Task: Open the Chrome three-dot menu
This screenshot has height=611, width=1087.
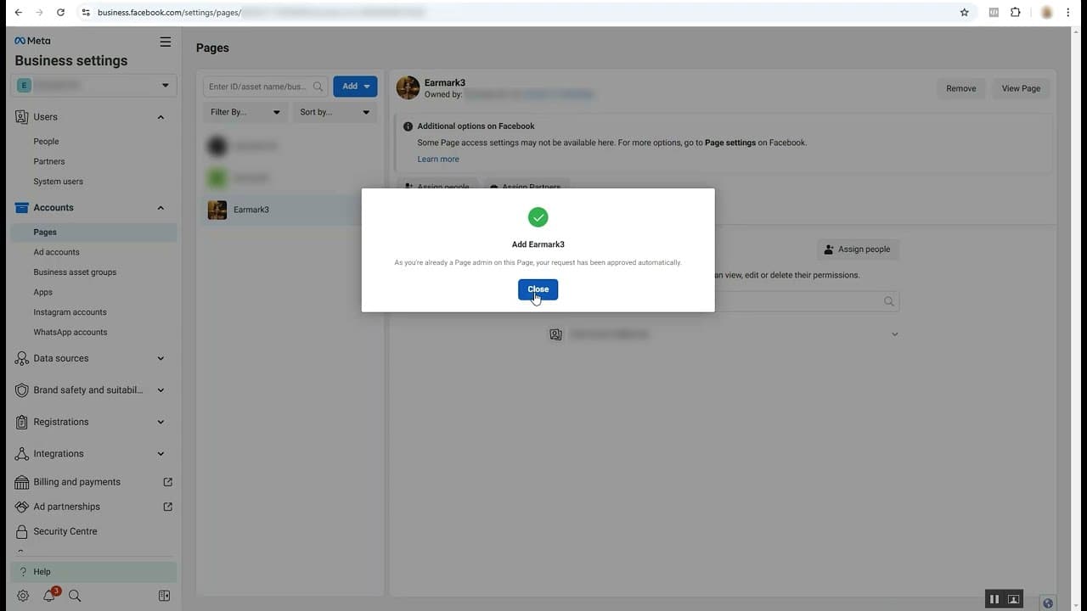Action: click(x=1068, y=13)
